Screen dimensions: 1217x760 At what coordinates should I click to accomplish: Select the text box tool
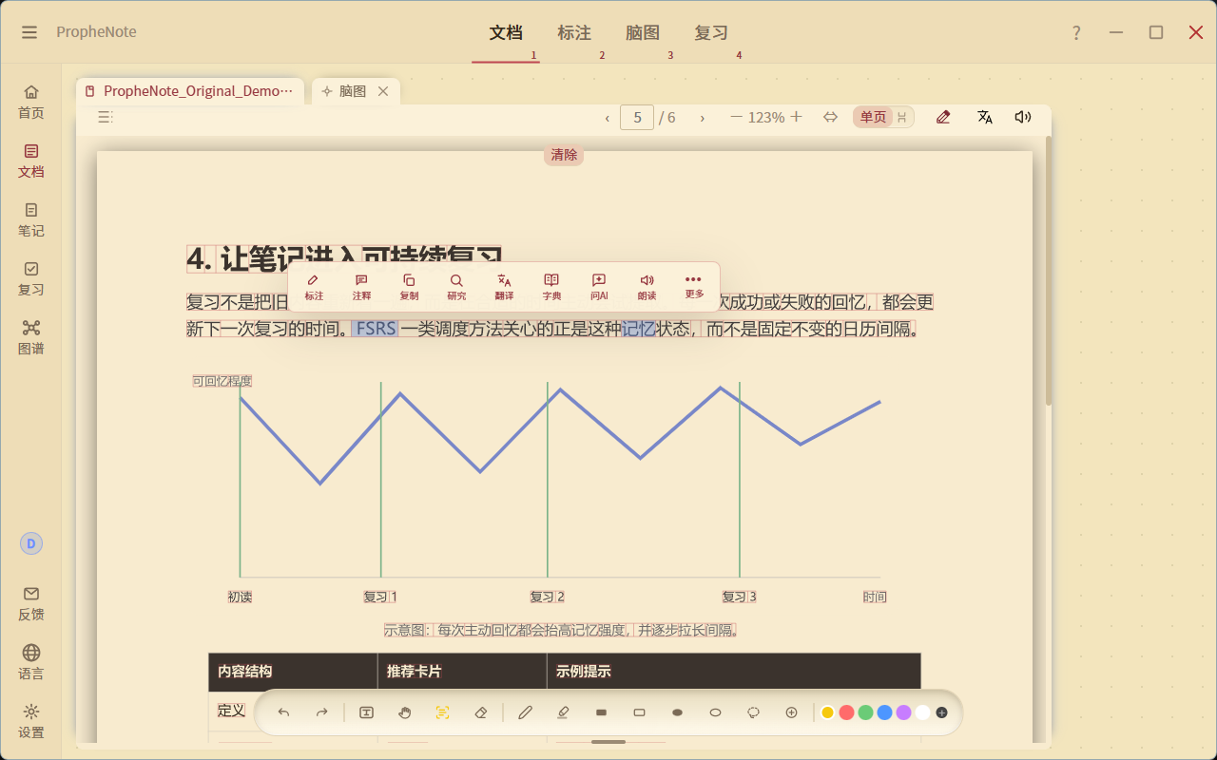click(x=366, y=712)
